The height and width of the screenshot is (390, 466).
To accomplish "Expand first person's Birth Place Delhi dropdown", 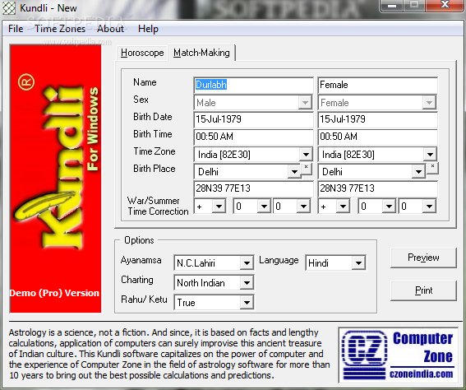I will pyautogui.click(x=294, y=172).
